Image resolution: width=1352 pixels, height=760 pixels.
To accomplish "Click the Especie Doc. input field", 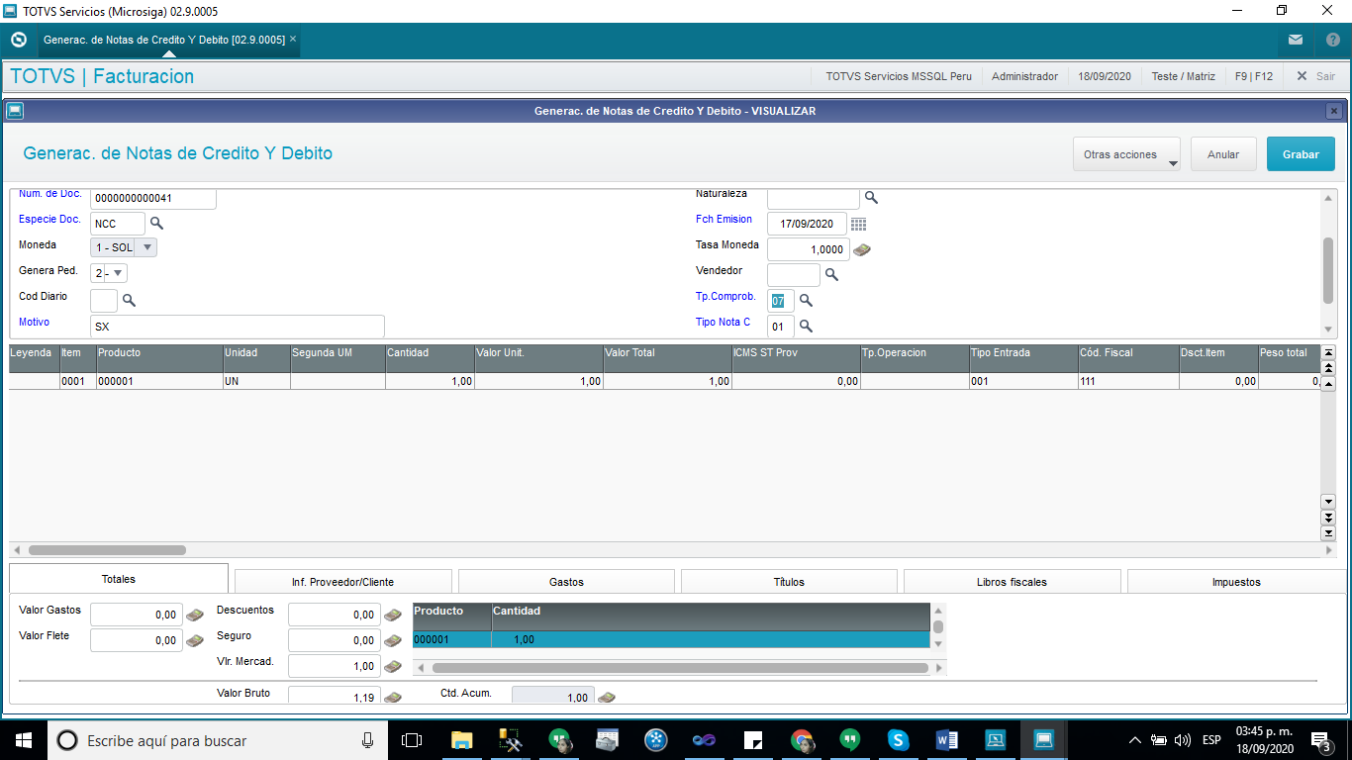I will [x=118, y=224].
